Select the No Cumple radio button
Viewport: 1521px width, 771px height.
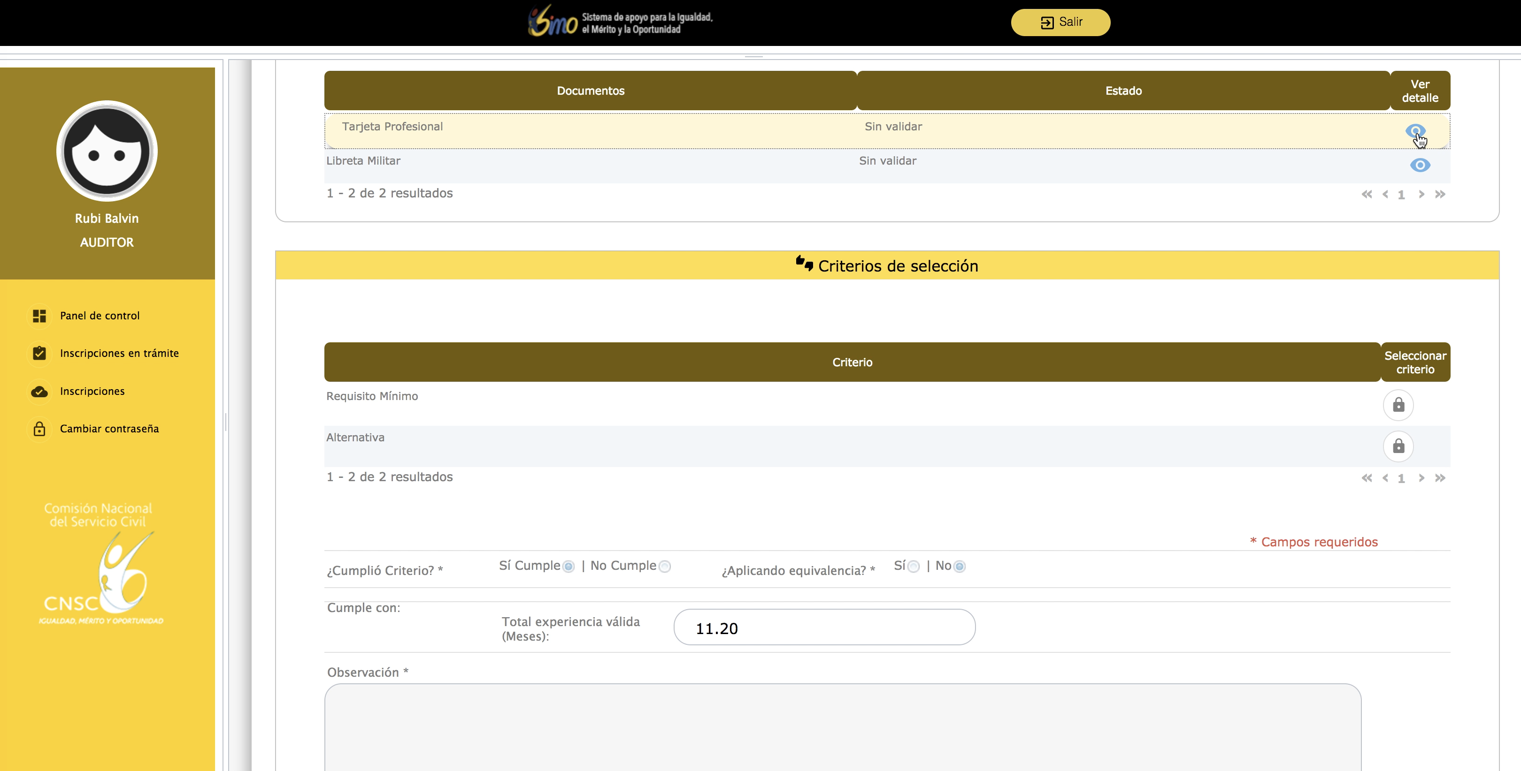click(x=664, y=567)
